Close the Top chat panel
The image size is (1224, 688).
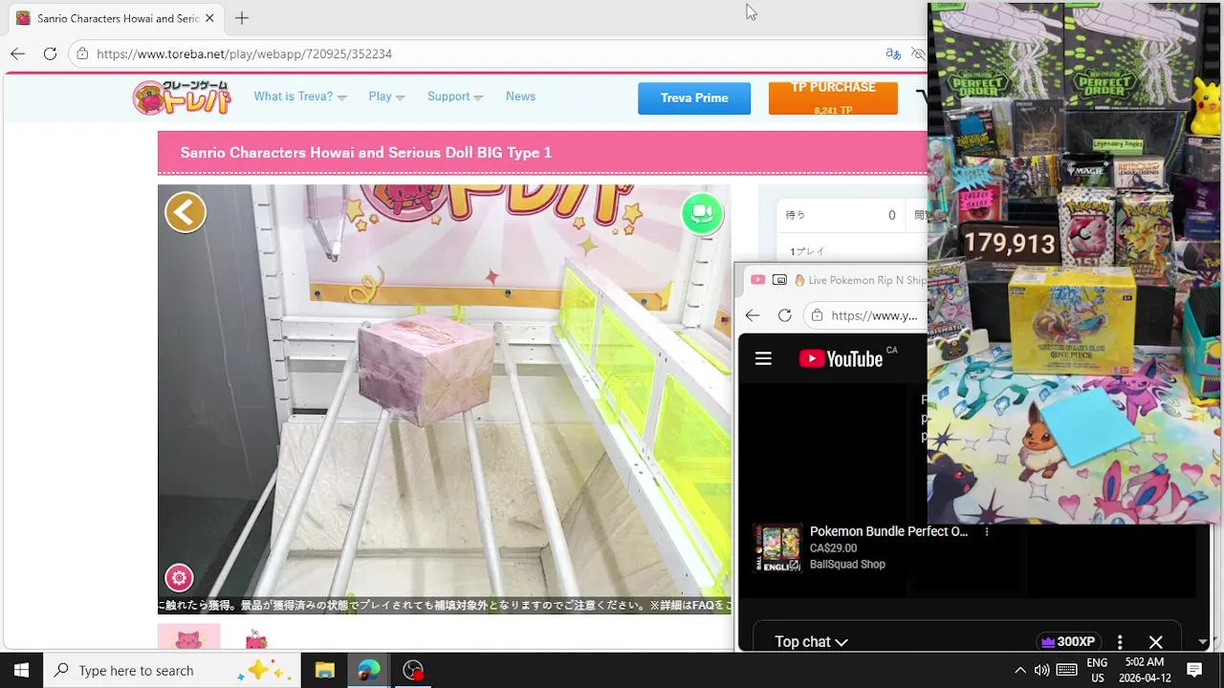click(x=1155, y=642)
